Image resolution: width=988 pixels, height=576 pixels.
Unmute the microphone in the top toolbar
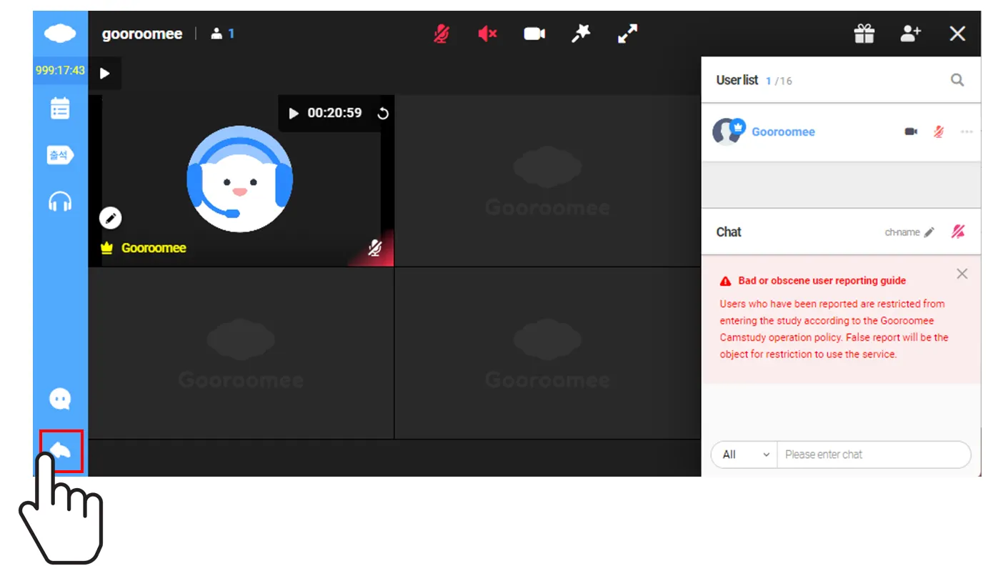click(441, 34)
